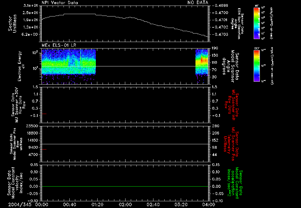Viewport: 301px width, 208px height.
Task: Click the NF color bar
Action: [x=257, y=23]
